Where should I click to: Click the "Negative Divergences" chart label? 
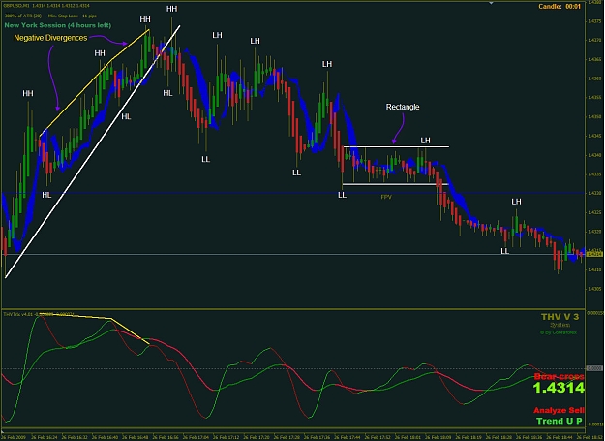50,38
